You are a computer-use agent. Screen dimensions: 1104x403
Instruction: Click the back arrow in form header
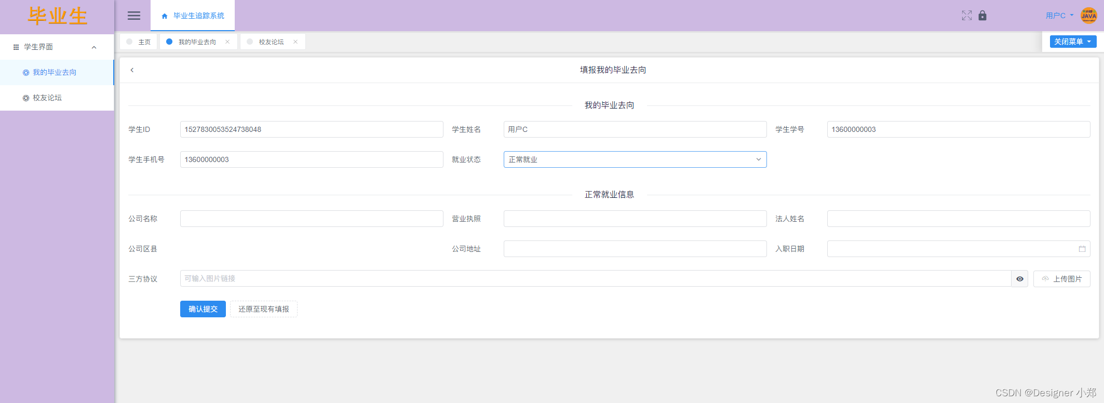tap(132, 70)
